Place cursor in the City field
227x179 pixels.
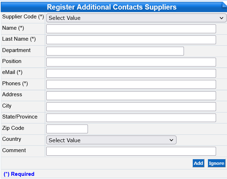131,107
